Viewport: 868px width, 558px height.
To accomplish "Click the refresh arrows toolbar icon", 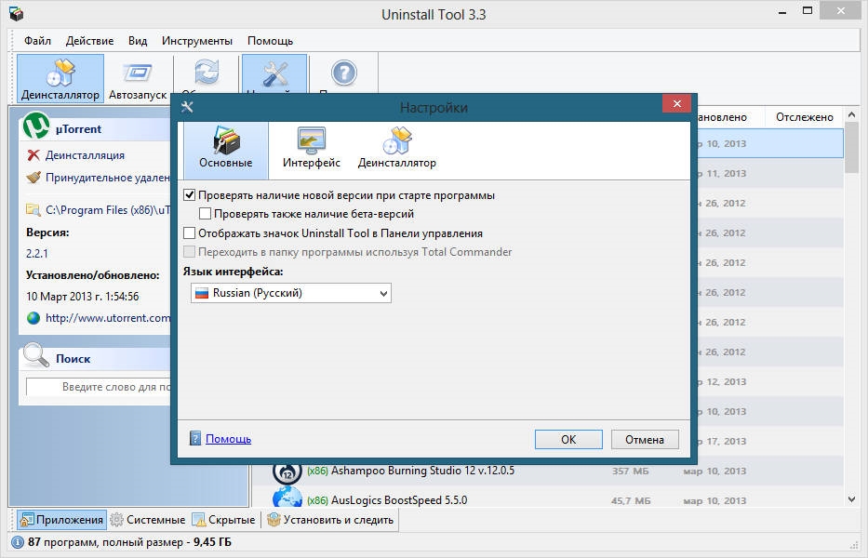I will pyautogui.click(x=207, y=73).
